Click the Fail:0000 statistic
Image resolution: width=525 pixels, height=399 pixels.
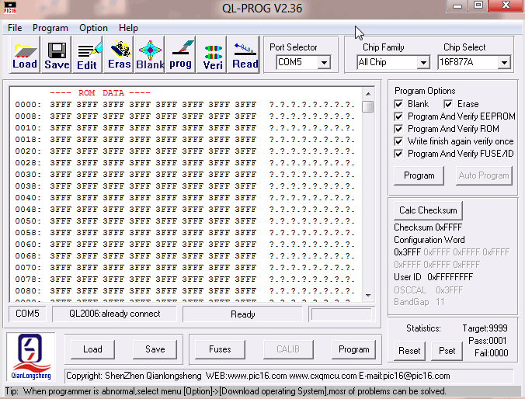(491, 353)
